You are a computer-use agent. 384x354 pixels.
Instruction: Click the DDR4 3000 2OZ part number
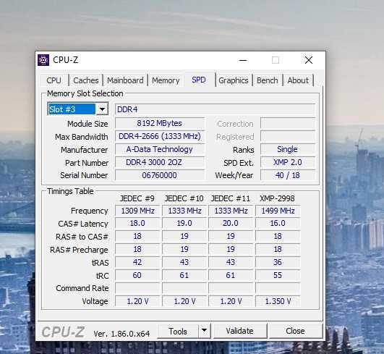159,162
